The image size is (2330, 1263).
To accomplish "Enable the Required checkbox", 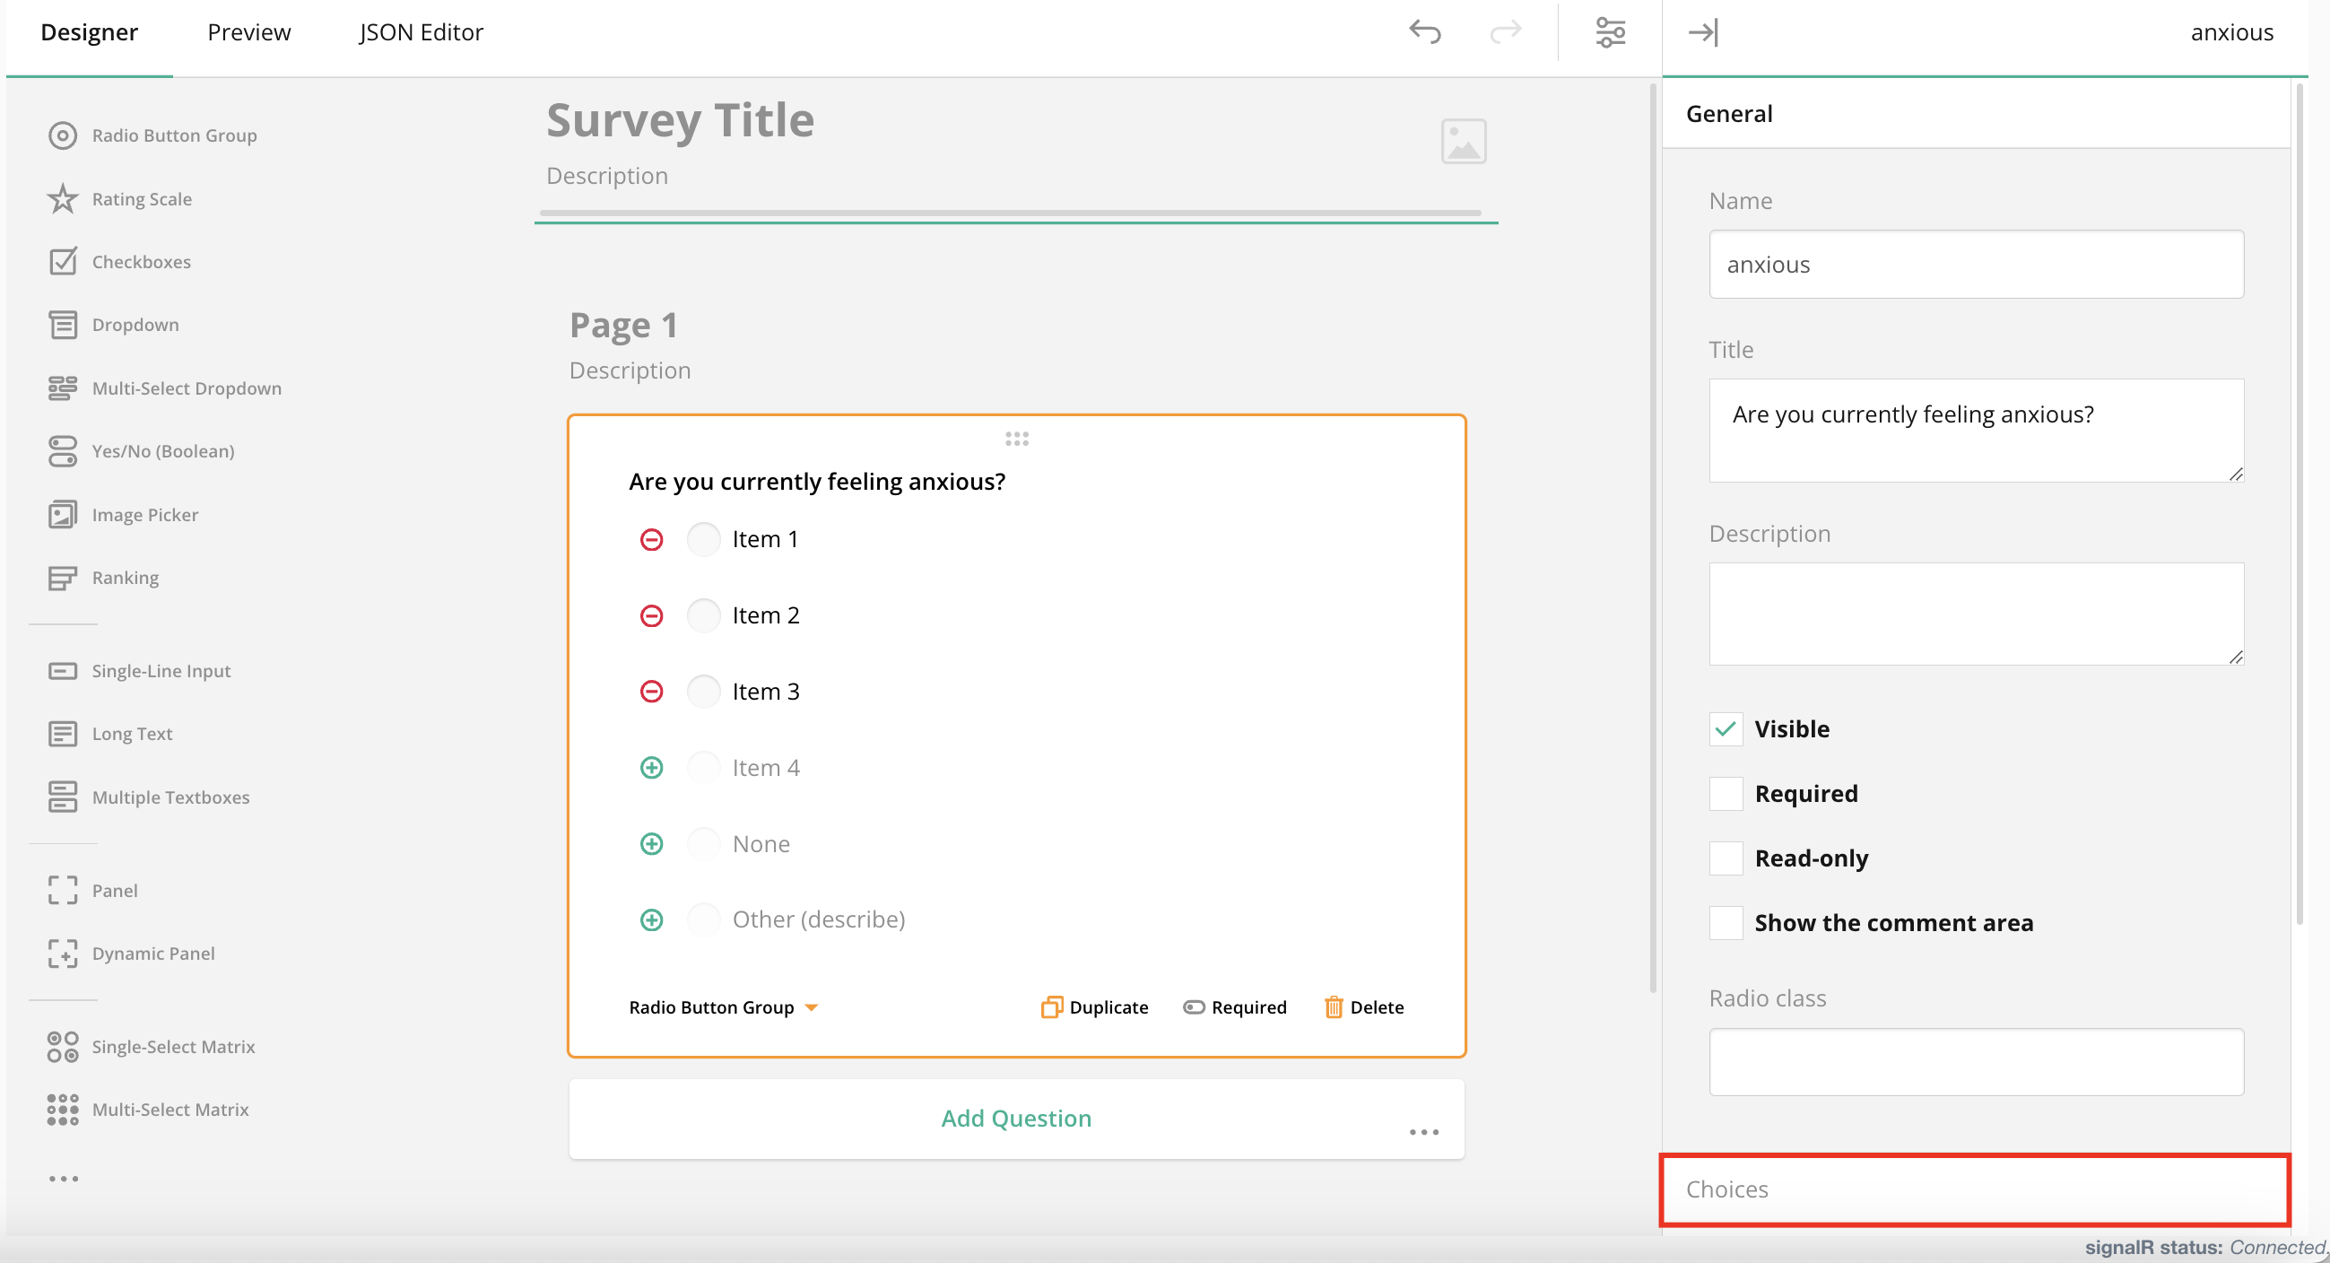I will (x=1726, y=794).
